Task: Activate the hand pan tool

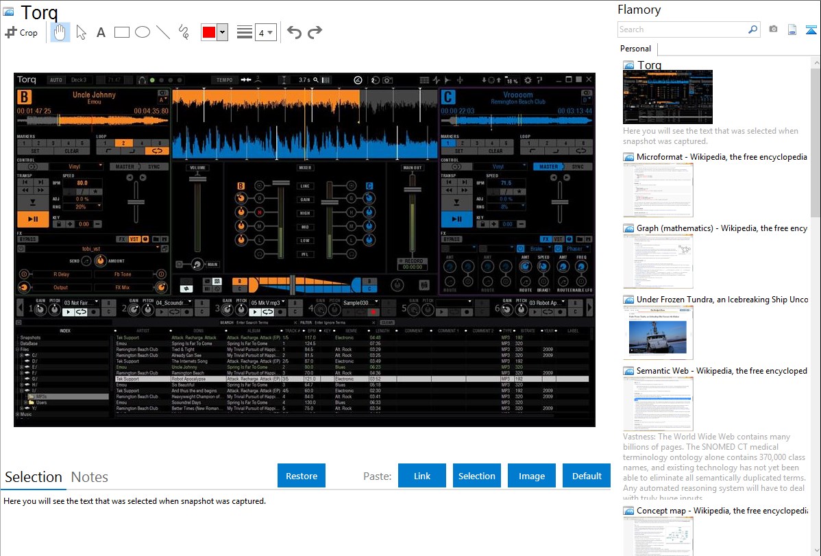Action: click(60, 32)
